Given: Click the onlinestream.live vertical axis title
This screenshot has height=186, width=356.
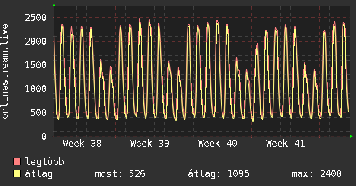Looking at the screenshot, I should pyautogui.click(x=5, y=71).
